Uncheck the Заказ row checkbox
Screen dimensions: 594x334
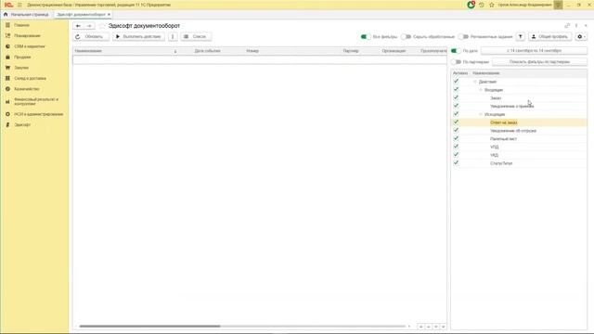456,97
